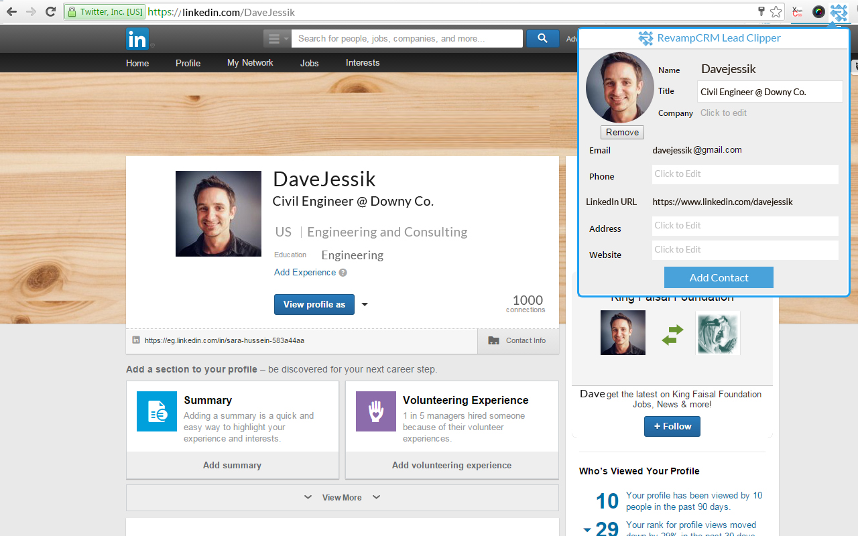Viewport: 858px width, 536px height.
Task: Click Add volunteering experience button
Action: pyautogui.click(x=452, y=465)
